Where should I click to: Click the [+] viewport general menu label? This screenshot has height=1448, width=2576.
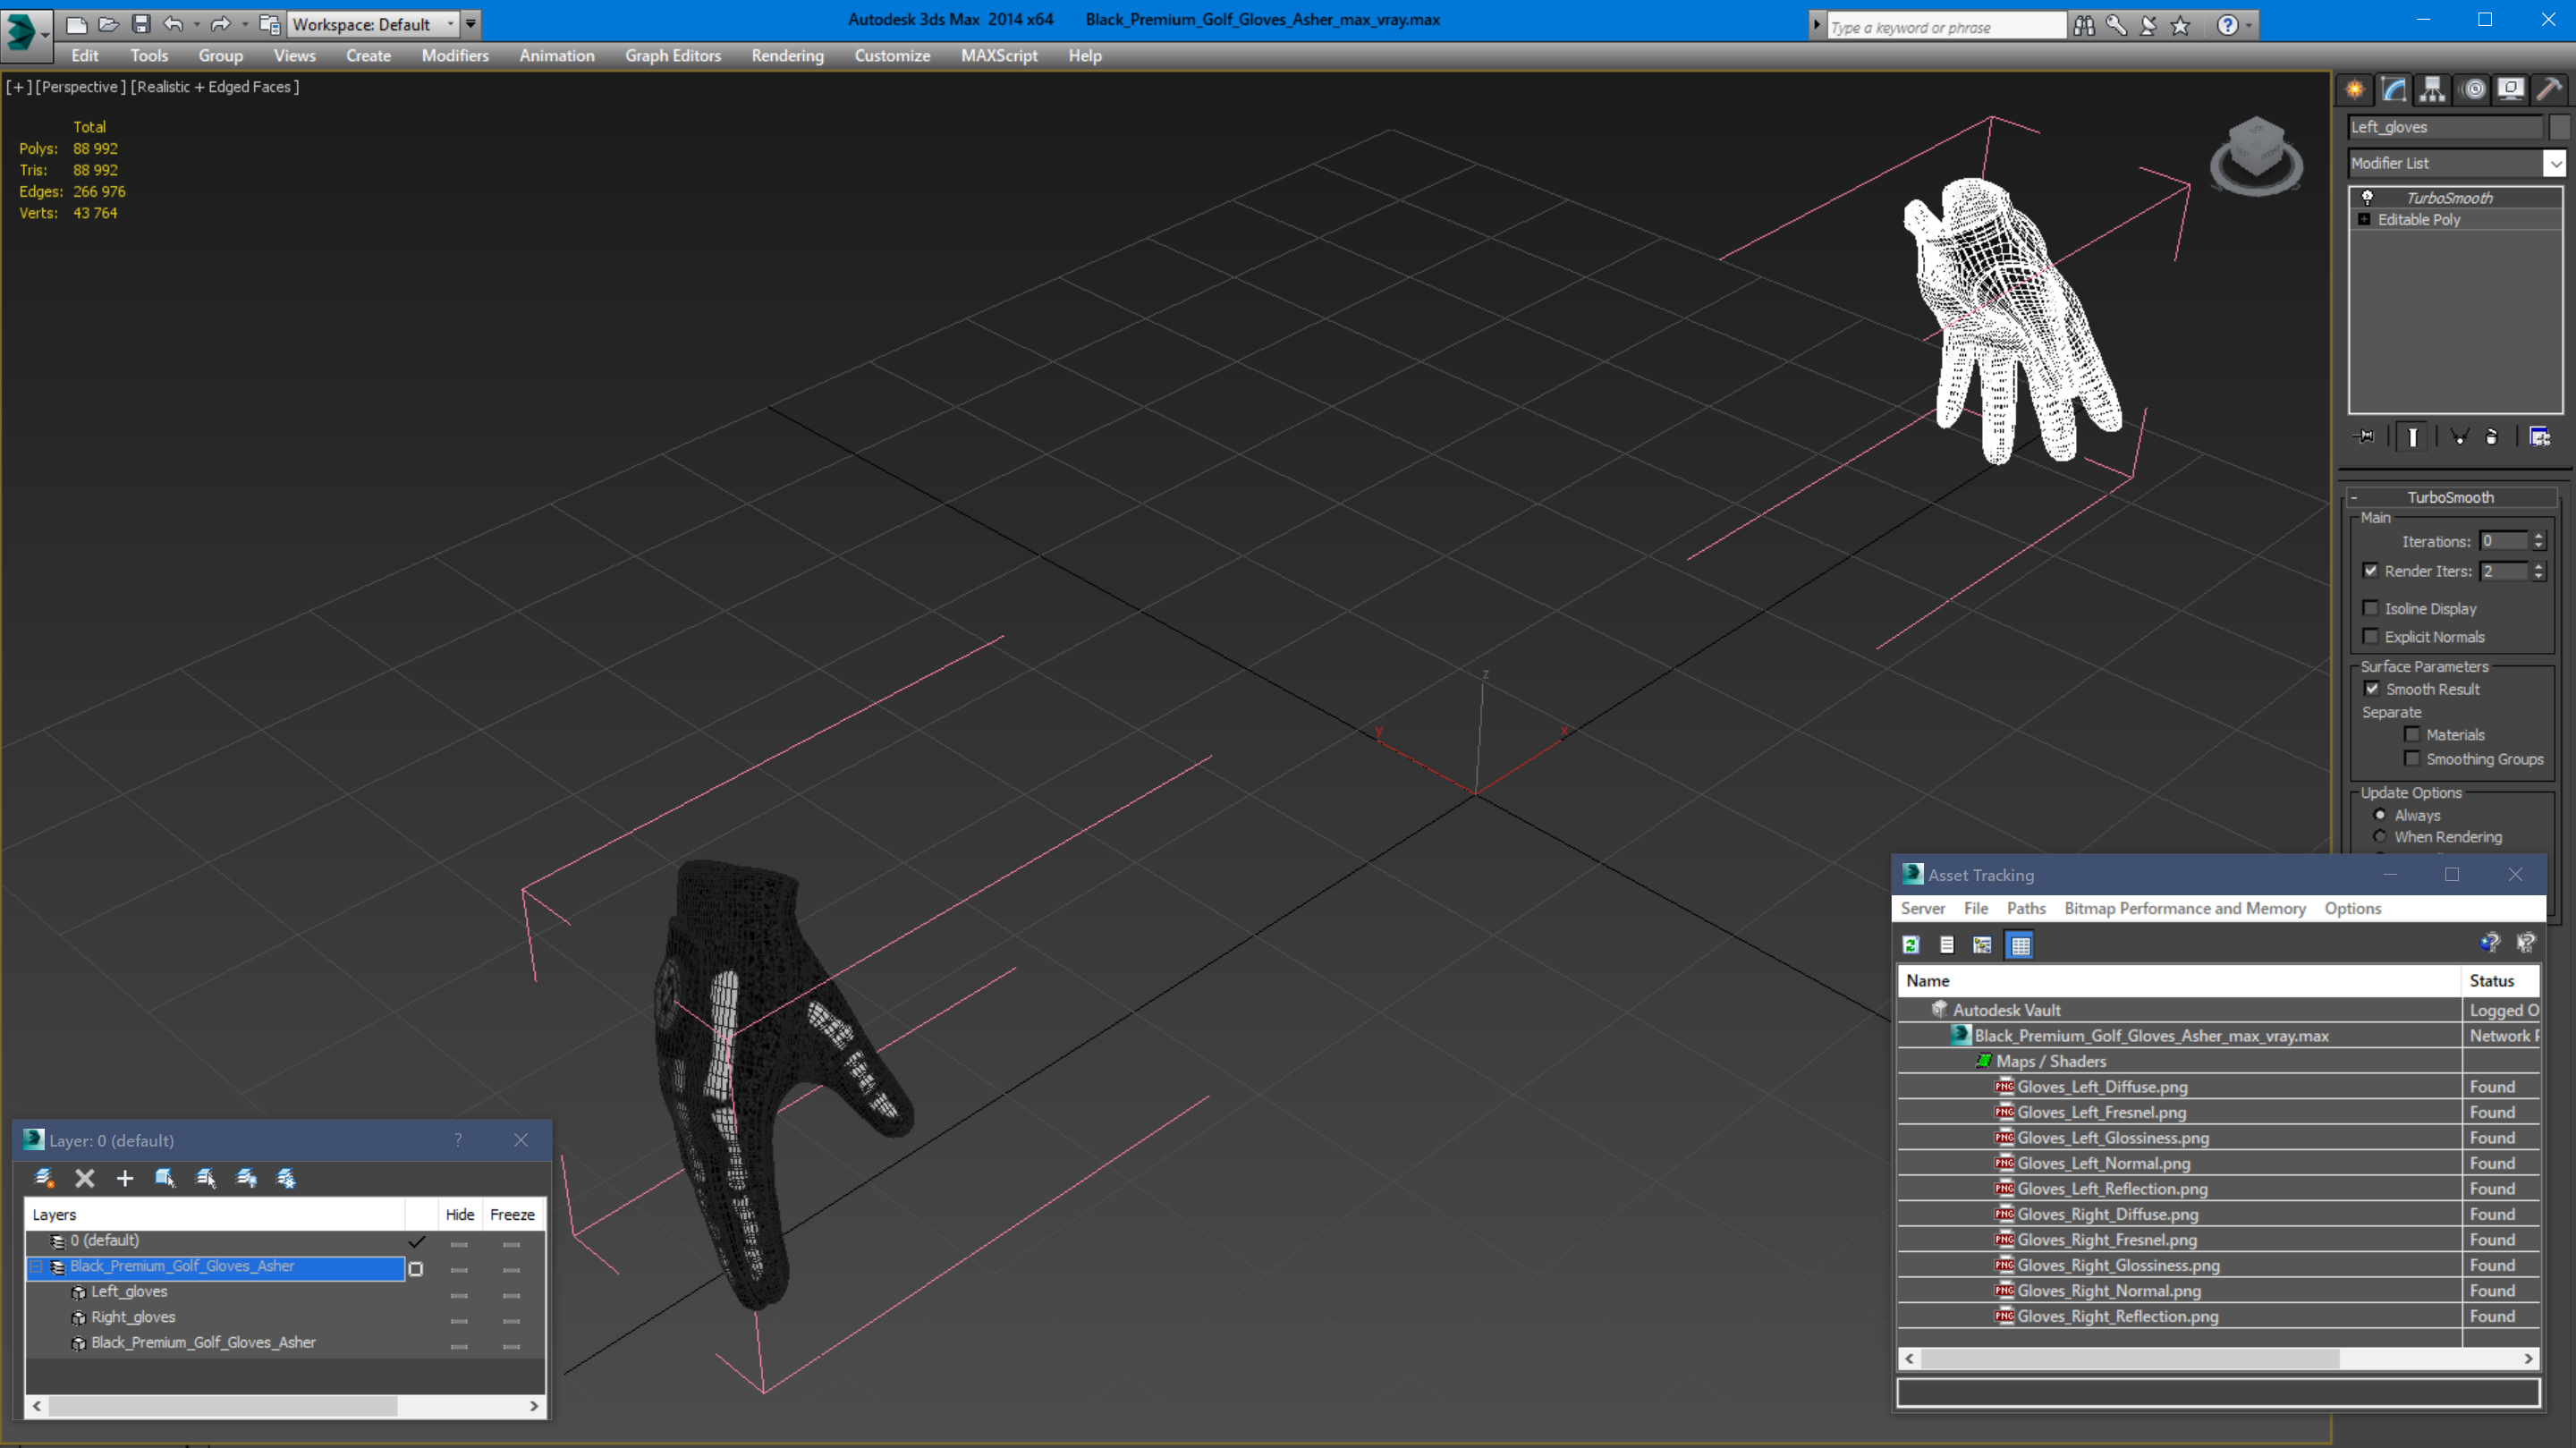(19, 87)
